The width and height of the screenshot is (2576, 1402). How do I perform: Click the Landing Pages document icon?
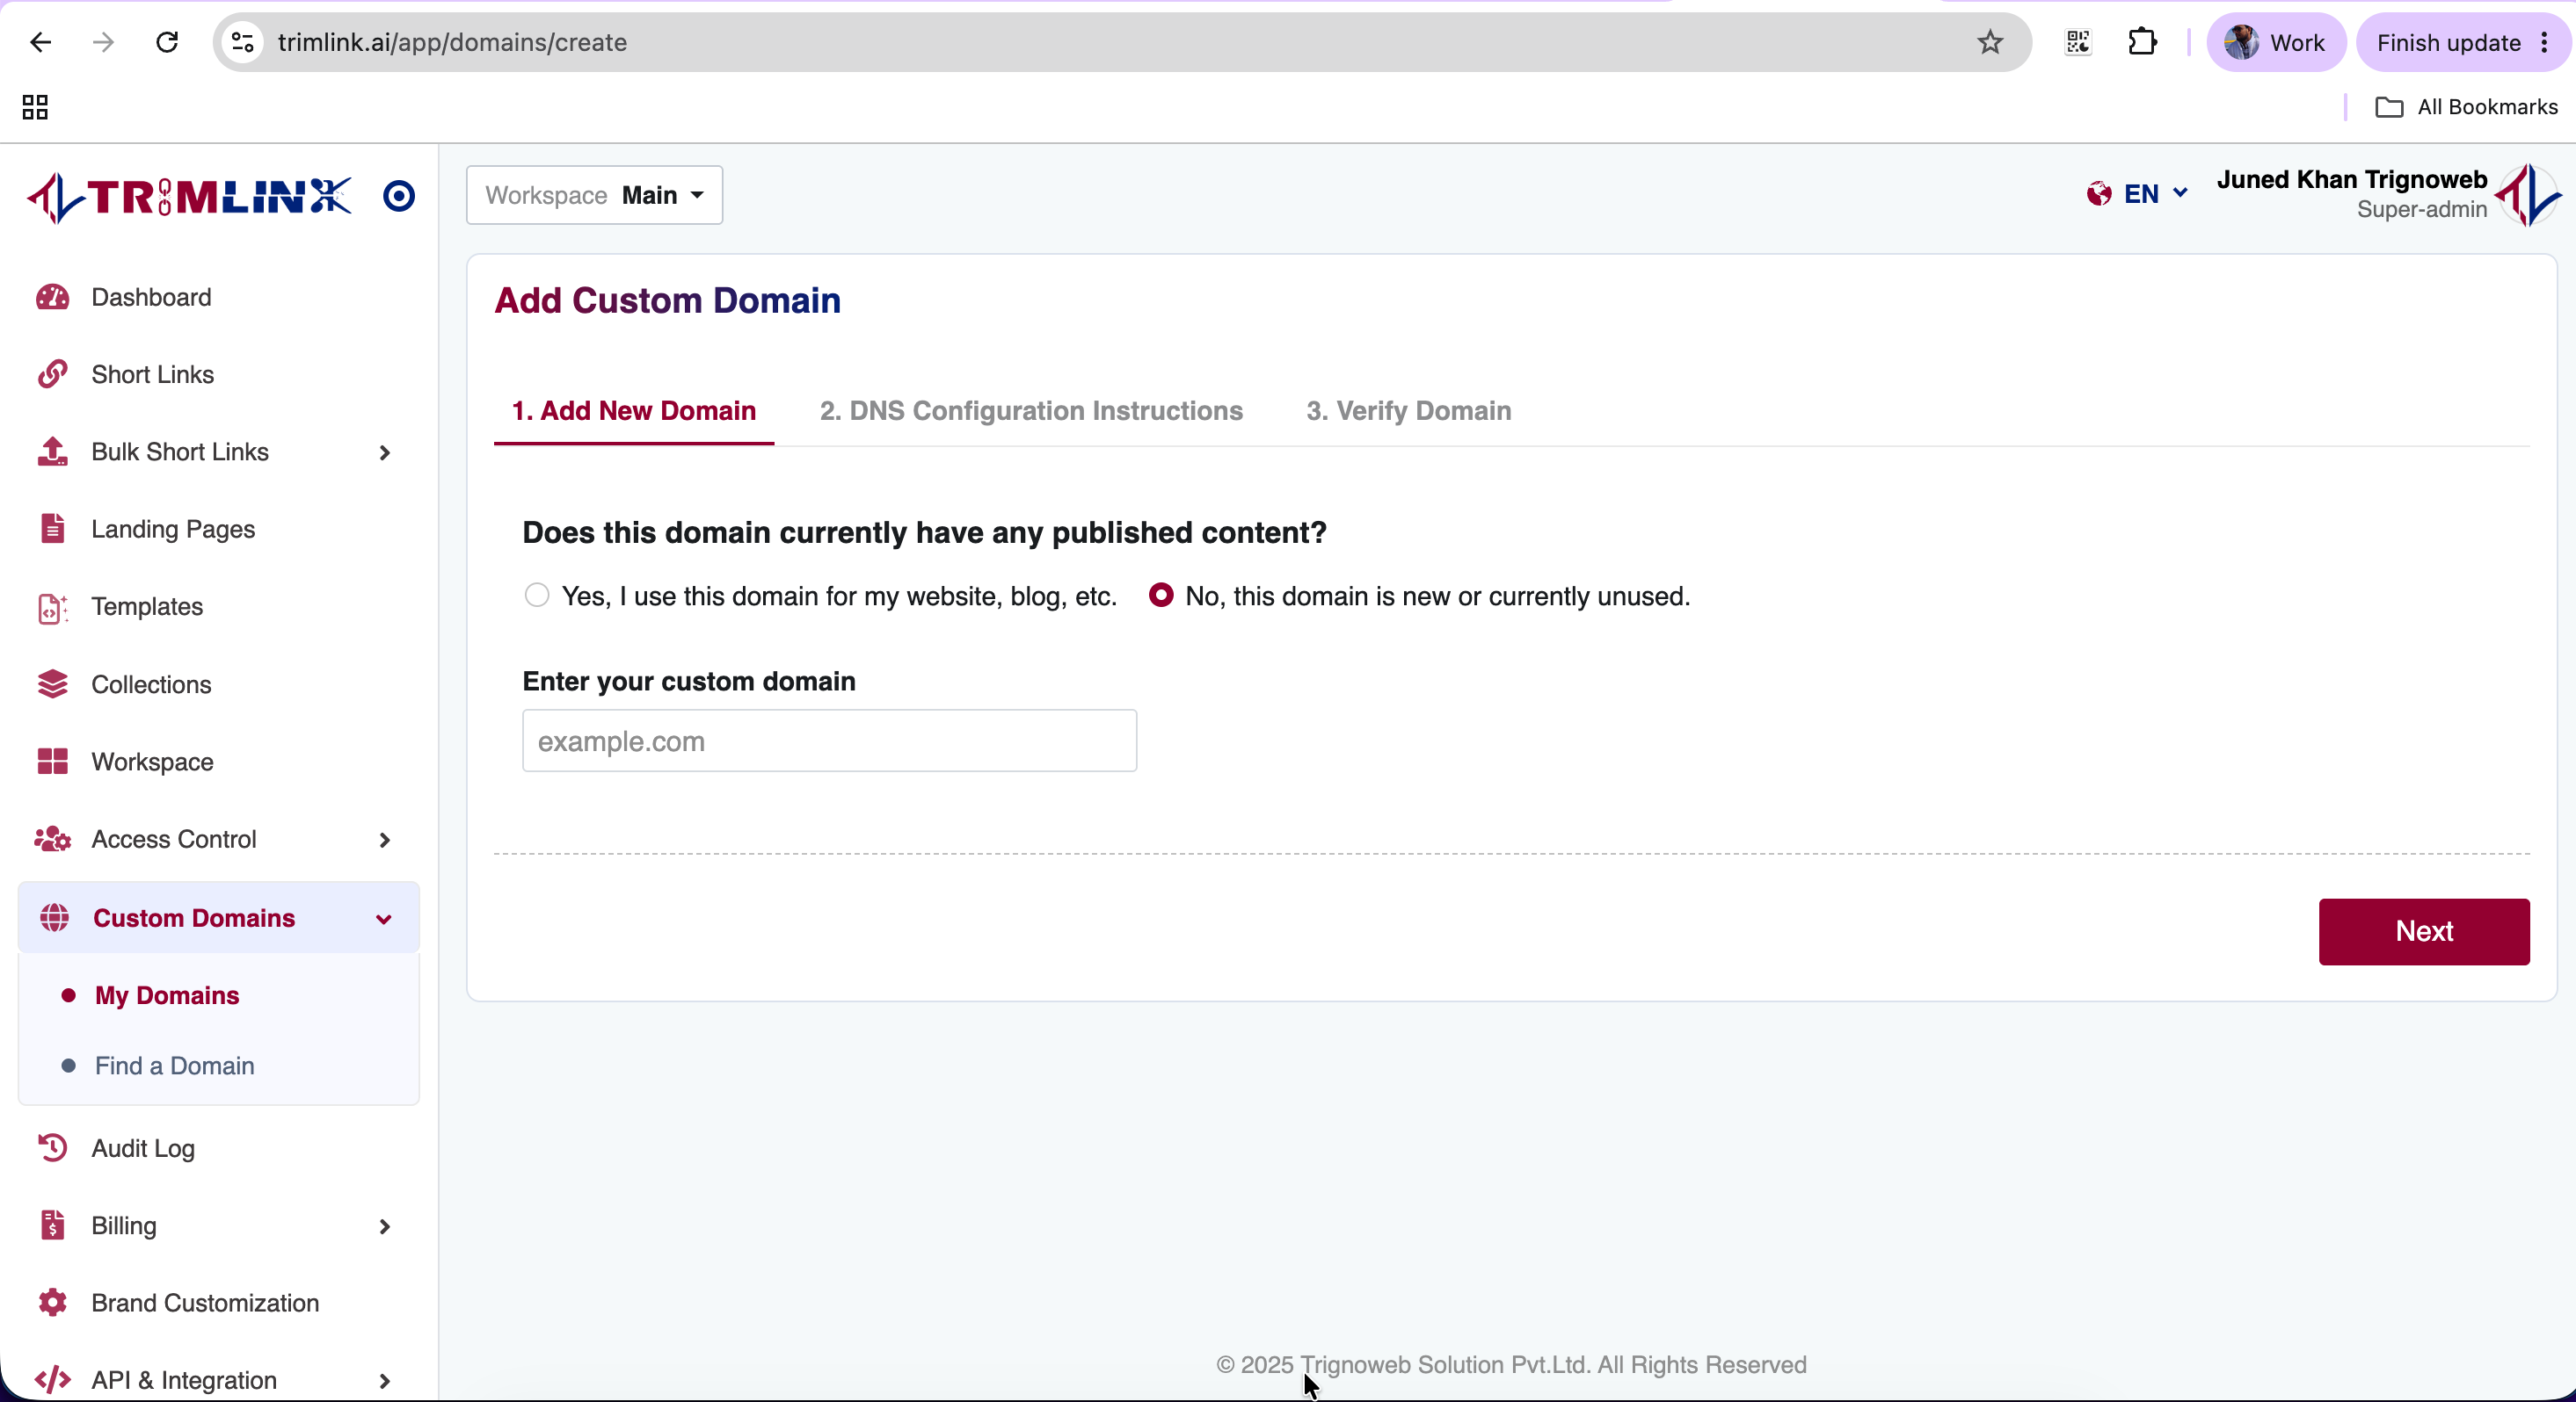52,529
